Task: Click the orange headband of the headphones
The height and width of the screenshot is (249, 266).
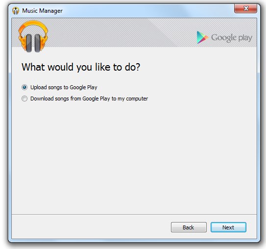Action: pyautogui.click(x=33, y=26)
